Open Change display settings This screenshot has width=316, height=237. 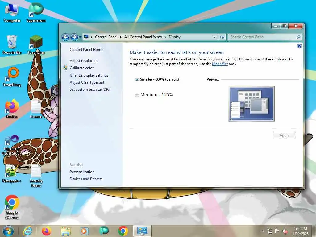coord(89,75)
